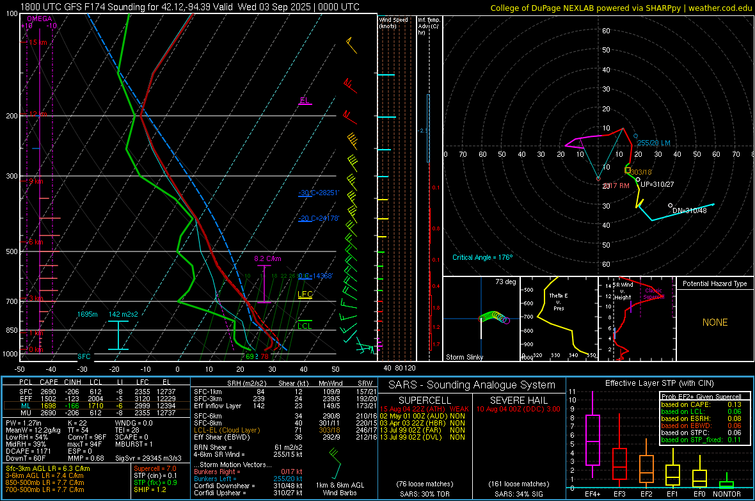This screenshot has width=755, height=501.
Task: Click the Effective Layer STP (with CIN) title
Action: (x=659, y=383)
